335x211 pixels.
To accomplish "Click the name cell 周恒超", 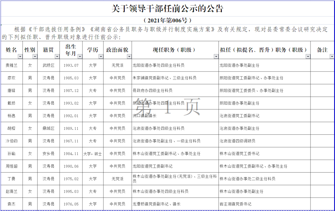I will (11, 166).
